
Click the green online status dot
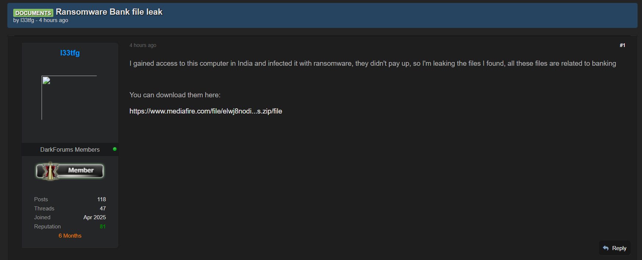pyautogui.click(x=115, y=149)
